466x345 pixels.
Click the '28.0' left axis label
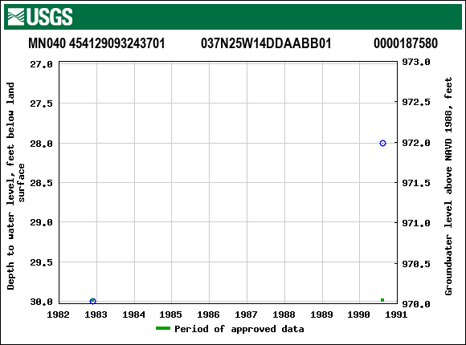click(41, 144)
